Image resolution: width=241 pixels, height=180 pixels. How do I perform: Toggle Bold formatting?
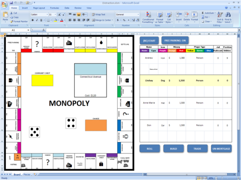[x=33, y=20]
